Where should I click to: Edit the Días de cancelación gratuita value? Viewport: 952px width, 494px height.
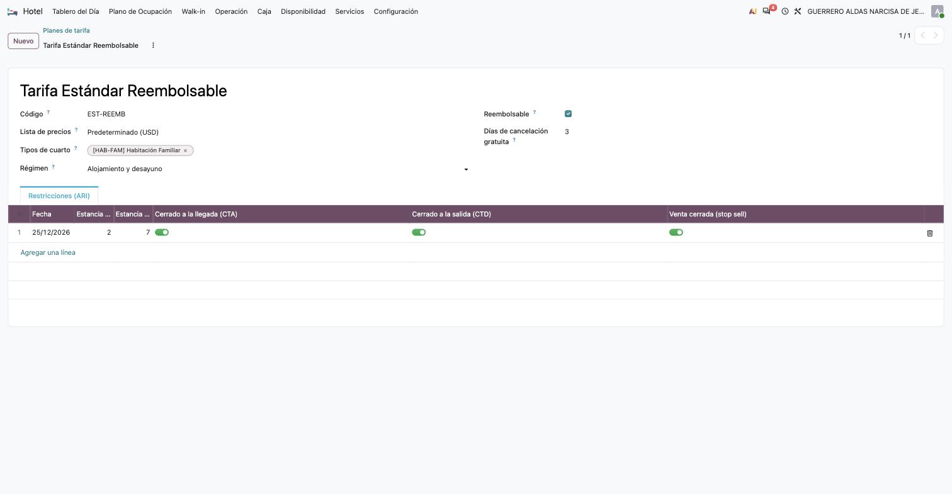tap(748, 132)
